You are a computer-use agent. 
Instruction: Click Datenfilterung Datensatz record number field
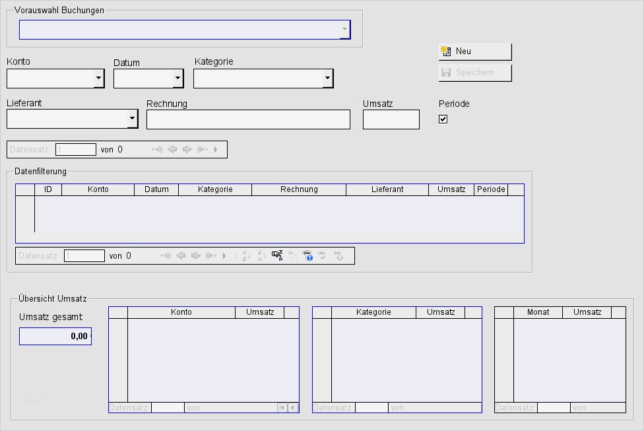tap(84, 256)
